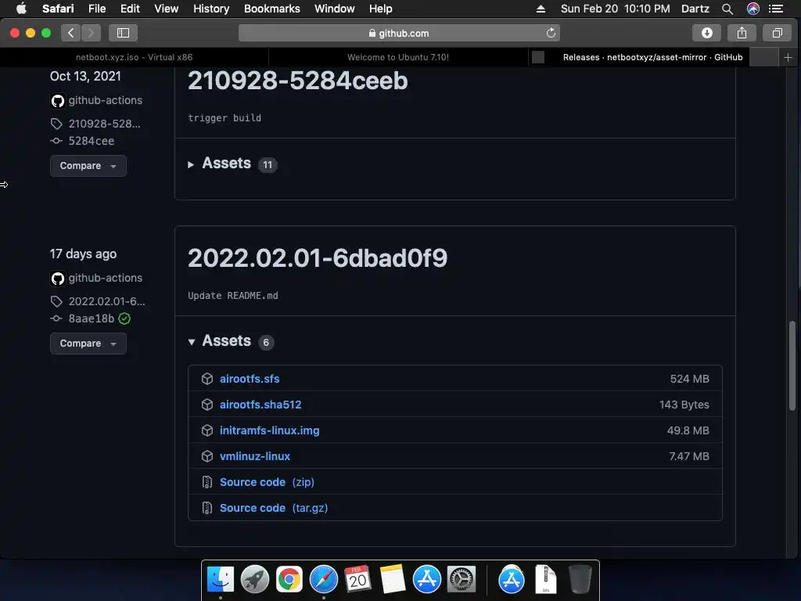This screenshot has width=801, height=601.
Task: Download Source code zip
Action: (x=267, y=482)
